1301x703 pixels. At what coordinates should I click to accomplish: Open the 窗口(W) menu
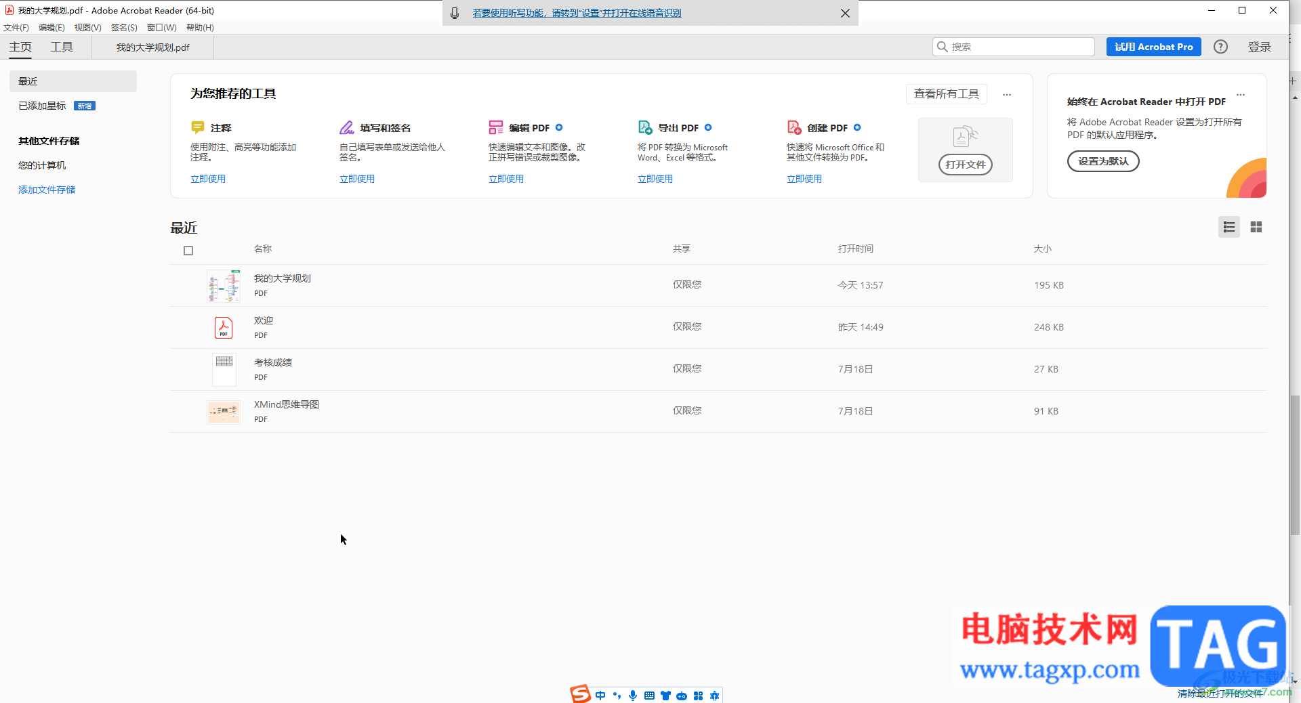click(162, 28)
